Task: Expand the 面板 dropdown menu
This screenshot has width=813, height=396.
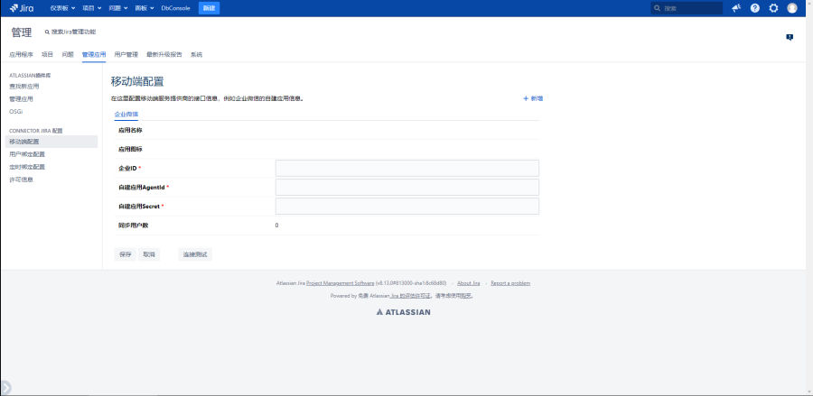Action: click(x=144, y=8)
